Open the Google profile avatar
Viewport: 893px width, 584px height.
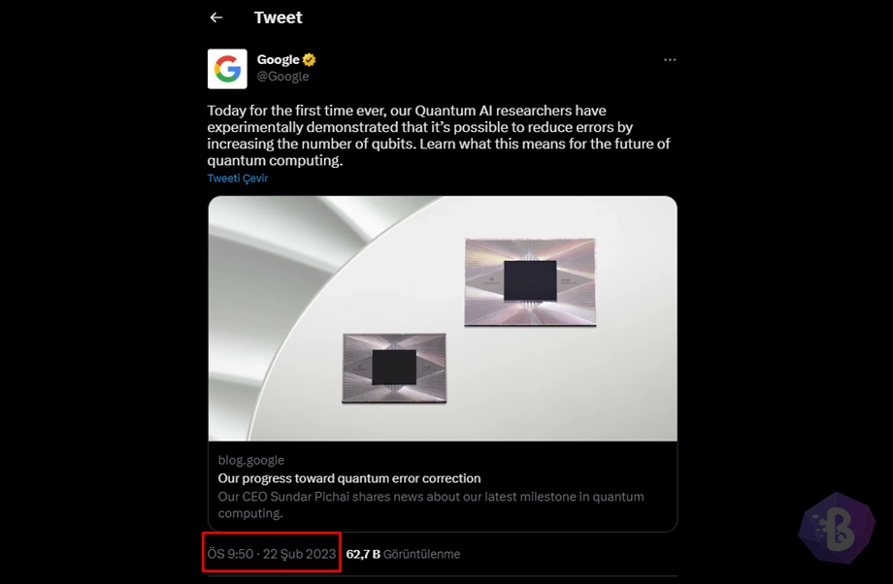click(227, 69)
